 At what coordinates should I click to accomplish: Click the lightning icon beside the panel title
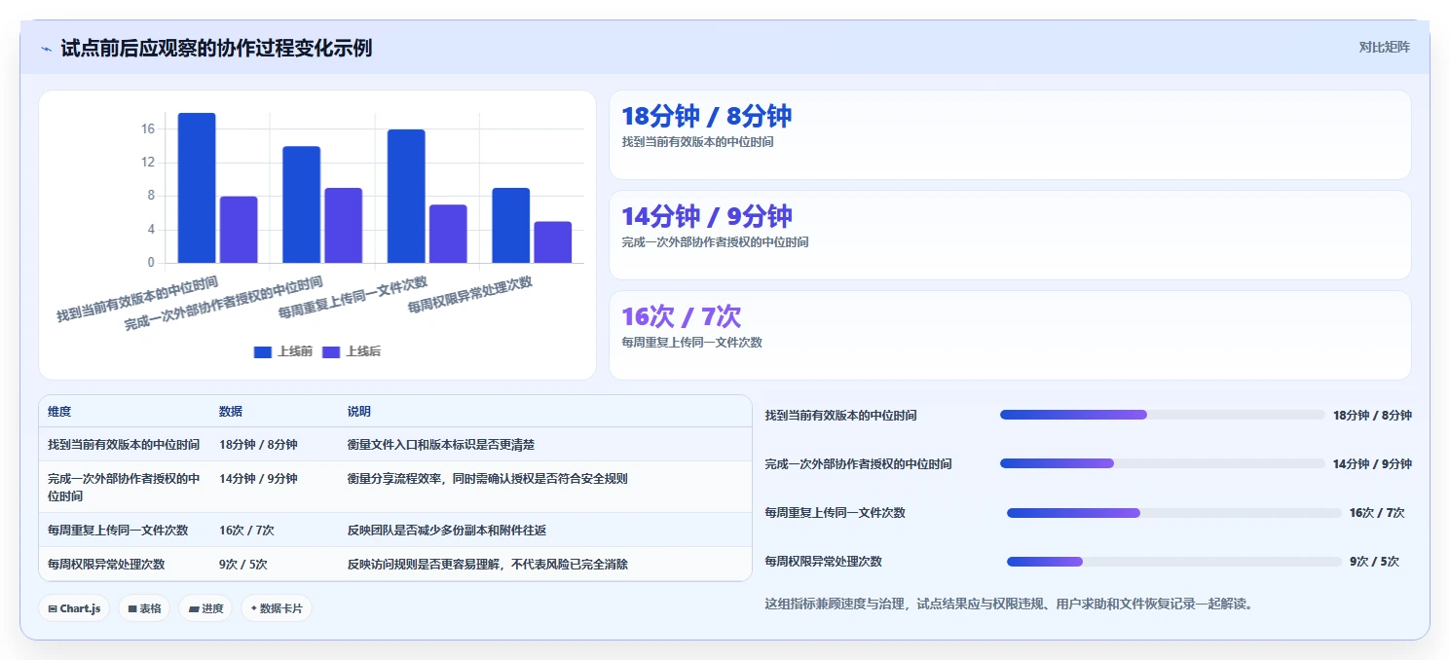coord(46,49)
